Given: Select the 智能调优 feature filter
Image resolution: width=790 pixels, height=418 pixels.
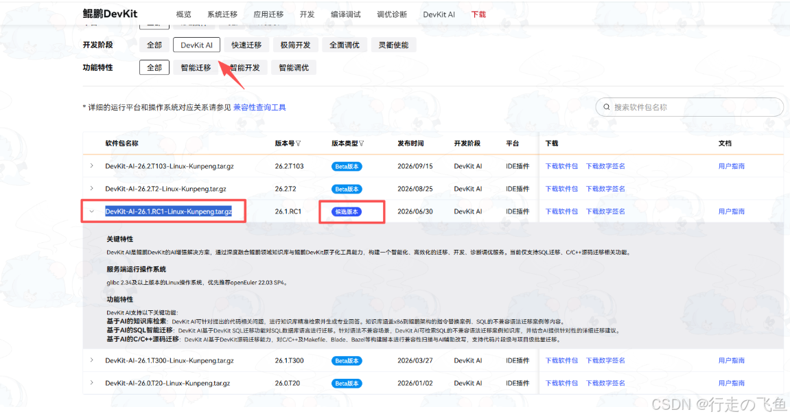Looking at the screenshot, I should point(294,67).
